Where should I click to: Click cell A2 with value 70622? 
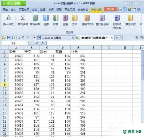click(x=16, y=56)
